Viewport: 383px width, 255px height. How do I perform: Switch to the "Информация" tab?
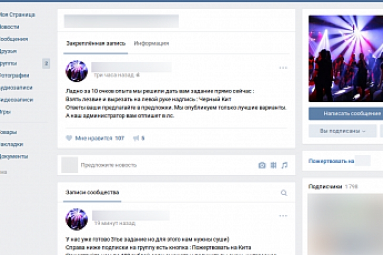pos(151,44)
